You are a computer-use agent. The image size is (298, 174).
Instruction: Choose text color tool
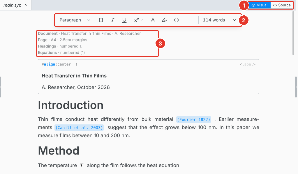pos(153,20)
